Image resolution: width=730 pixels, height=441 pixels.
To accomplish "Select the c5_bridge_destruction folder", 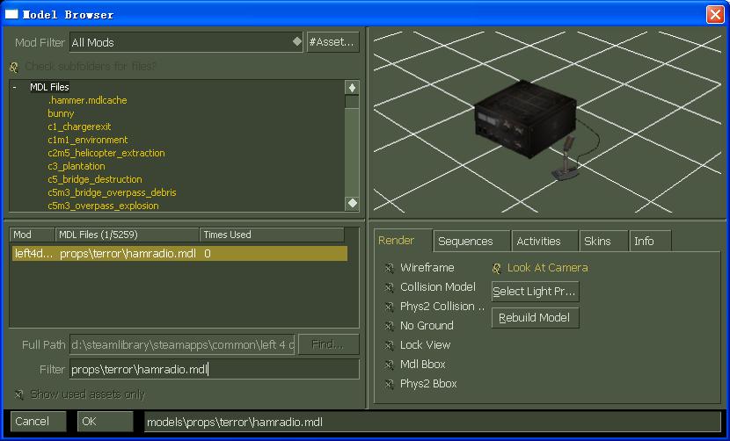I will (94, 179).
